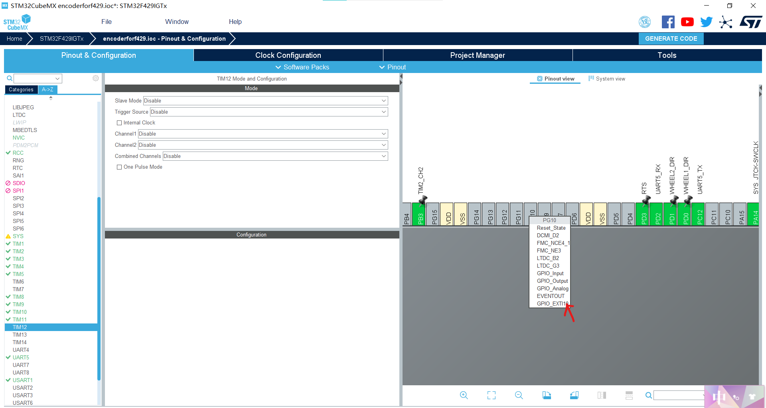The width and height of the screenshot is (766, 408).
Task: Switch to the Categories list tab
Action: [21, 90]
